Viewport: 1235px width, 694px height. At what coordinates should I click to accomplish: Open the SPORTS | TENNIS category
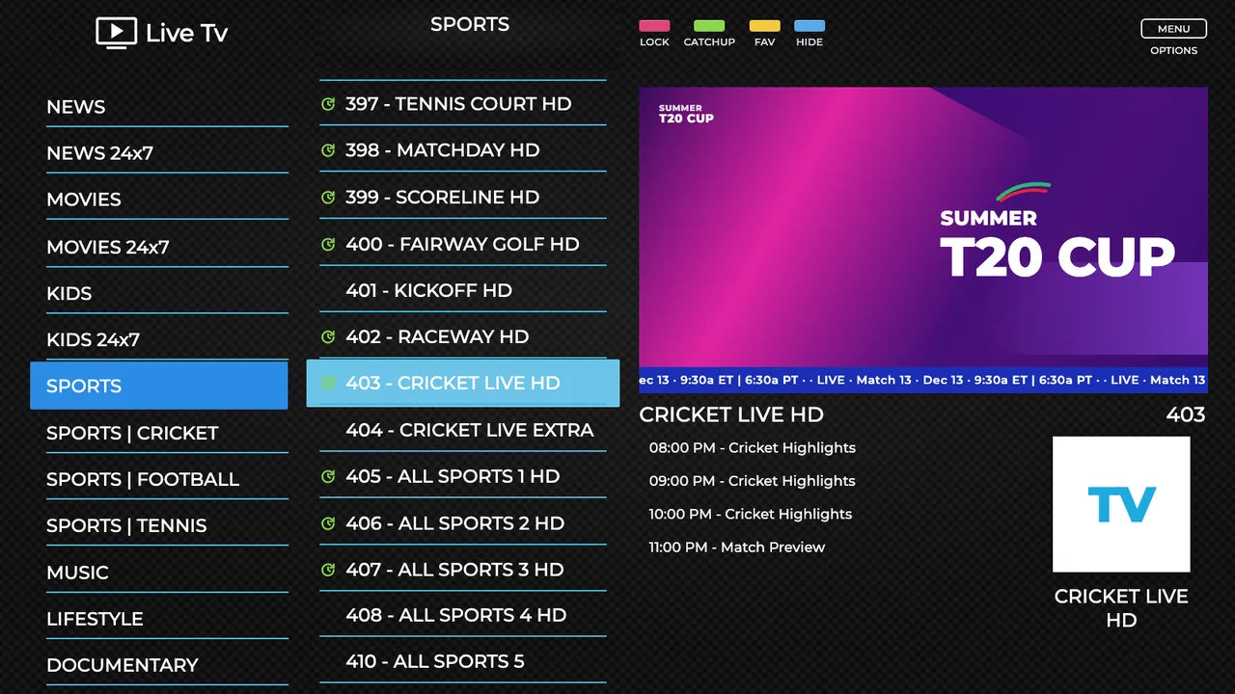pos(167,525)
